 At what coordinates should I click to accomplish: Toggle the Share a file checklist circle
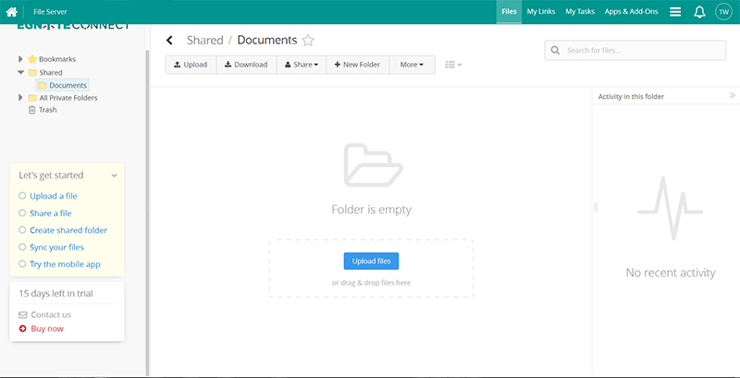[22, 213]
